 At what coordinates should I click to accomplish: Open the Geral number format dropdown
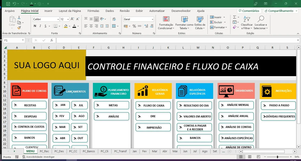point(153,19)
